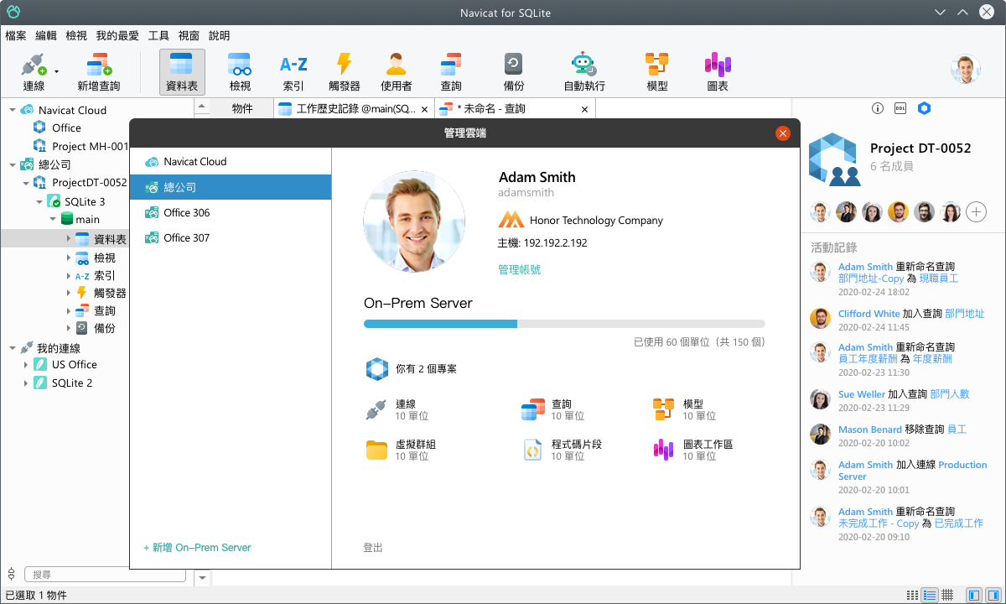Open the 編輯 Edit menu
This screenshot has width=1006, height=604.
tap(46, 36)
